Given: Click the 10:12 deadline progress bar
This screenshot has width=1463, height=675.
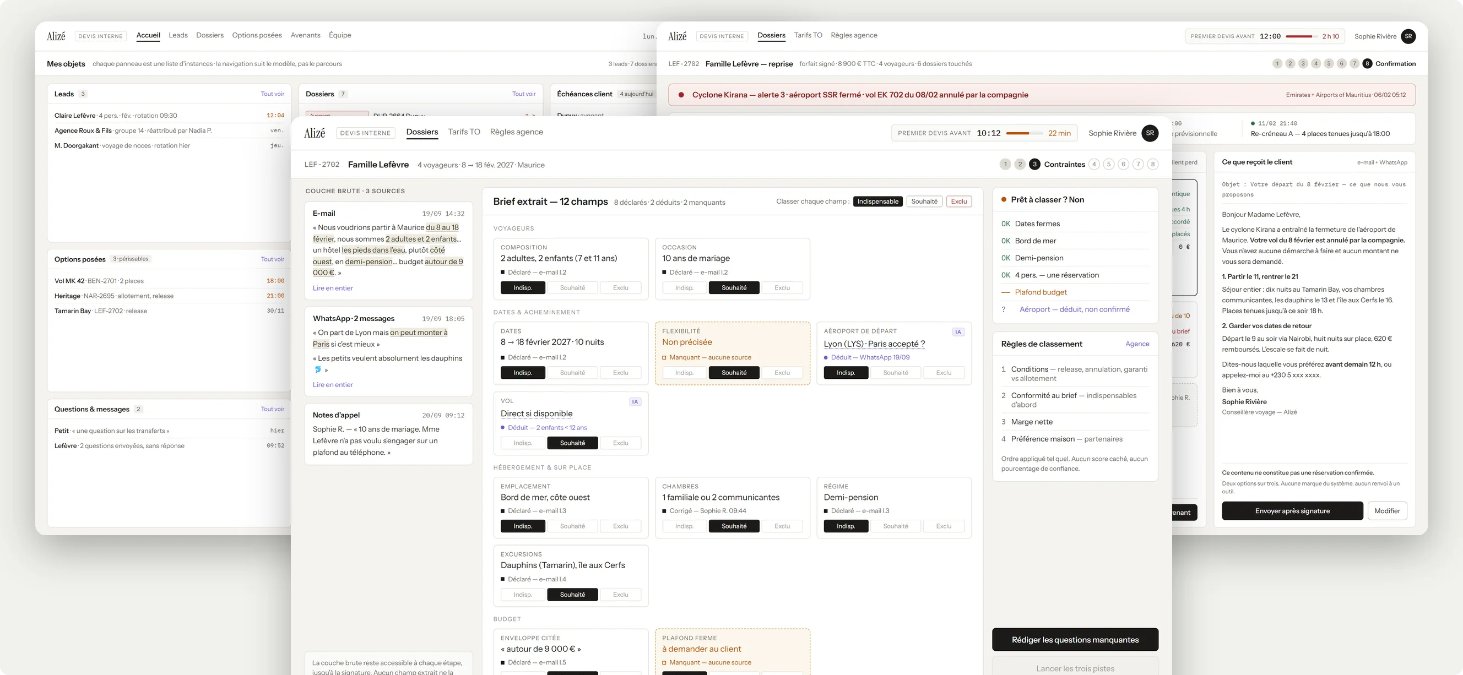Looking at the screenshot, I should click(x=1024, y=133).
